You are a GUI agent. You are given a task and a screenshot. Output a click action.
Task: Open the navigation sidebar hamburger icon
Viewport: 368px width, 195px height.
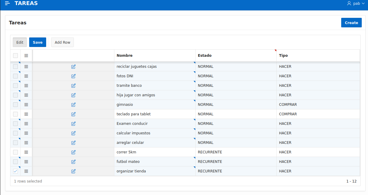pyautogui.click(x=7, y=3)
